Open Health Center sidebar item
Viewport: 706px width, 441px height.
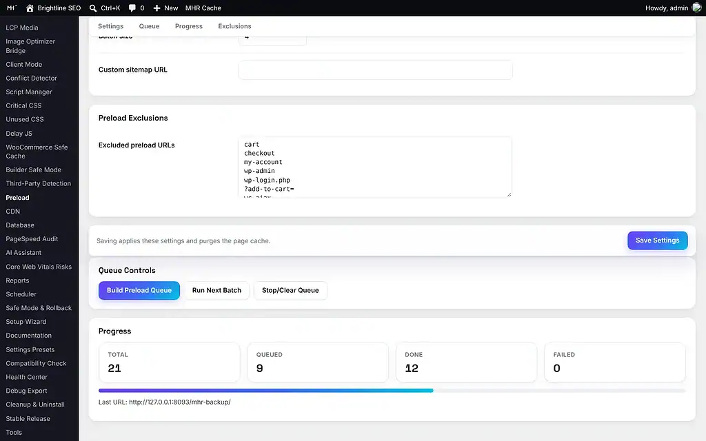coord(26,377)
